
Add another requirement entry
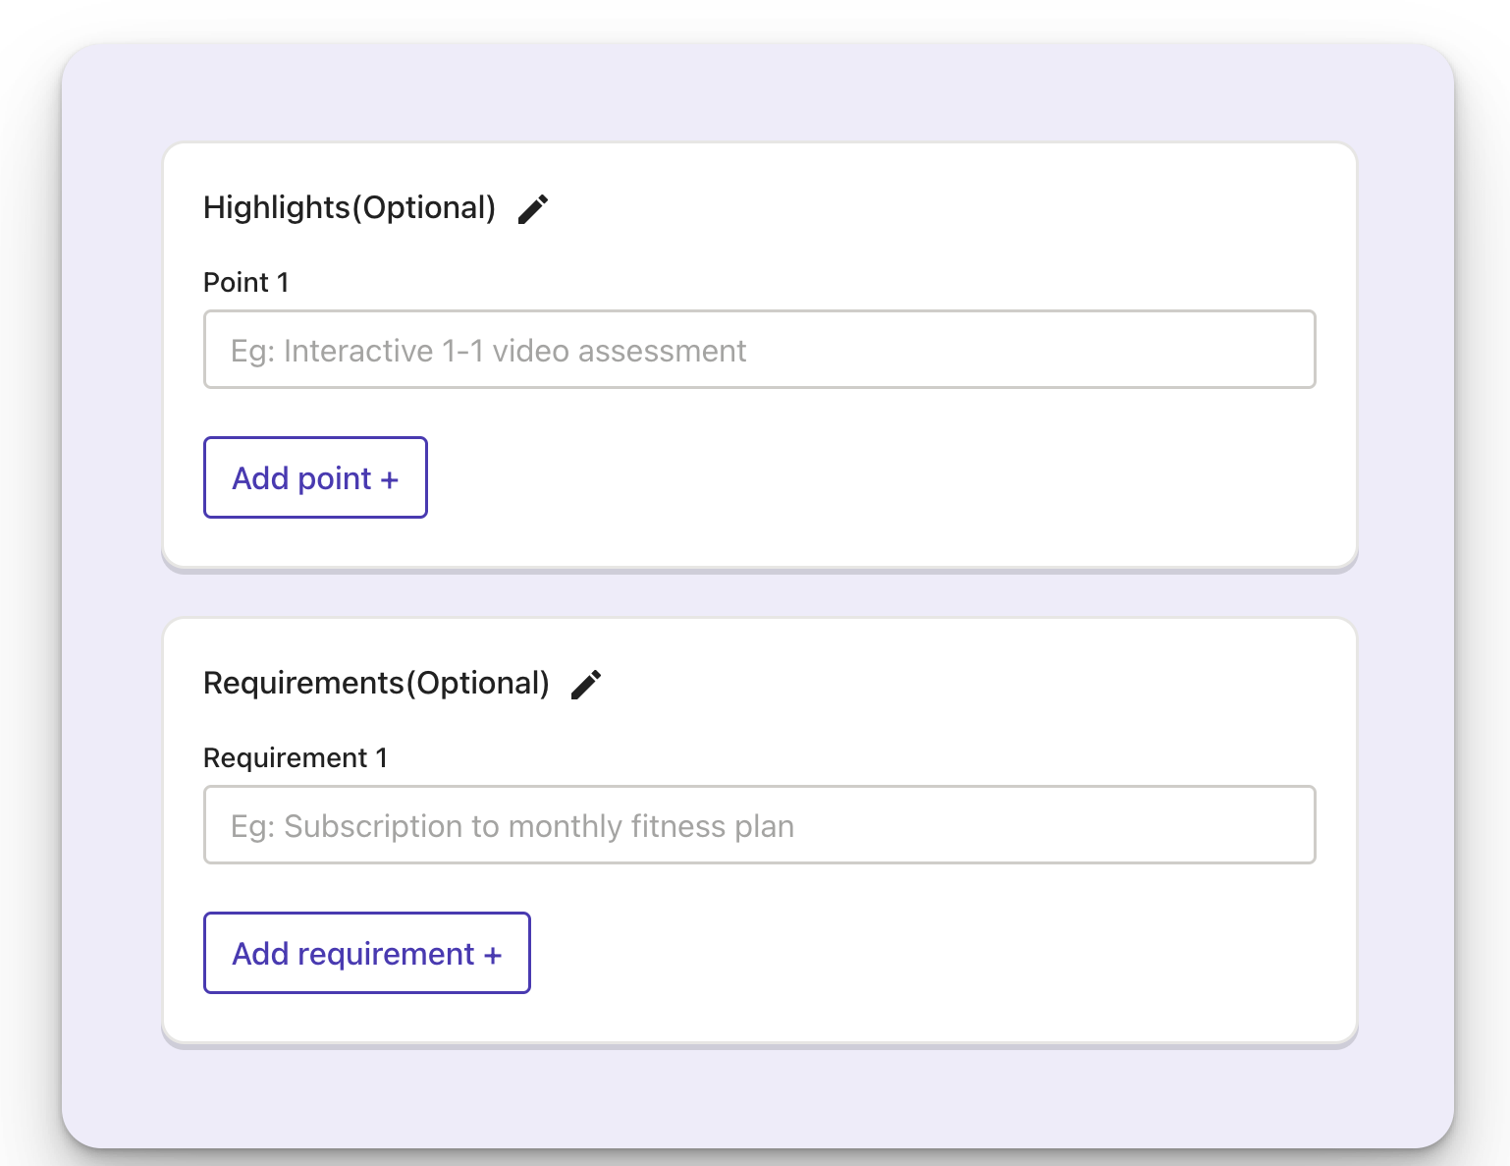click(367, 953)
